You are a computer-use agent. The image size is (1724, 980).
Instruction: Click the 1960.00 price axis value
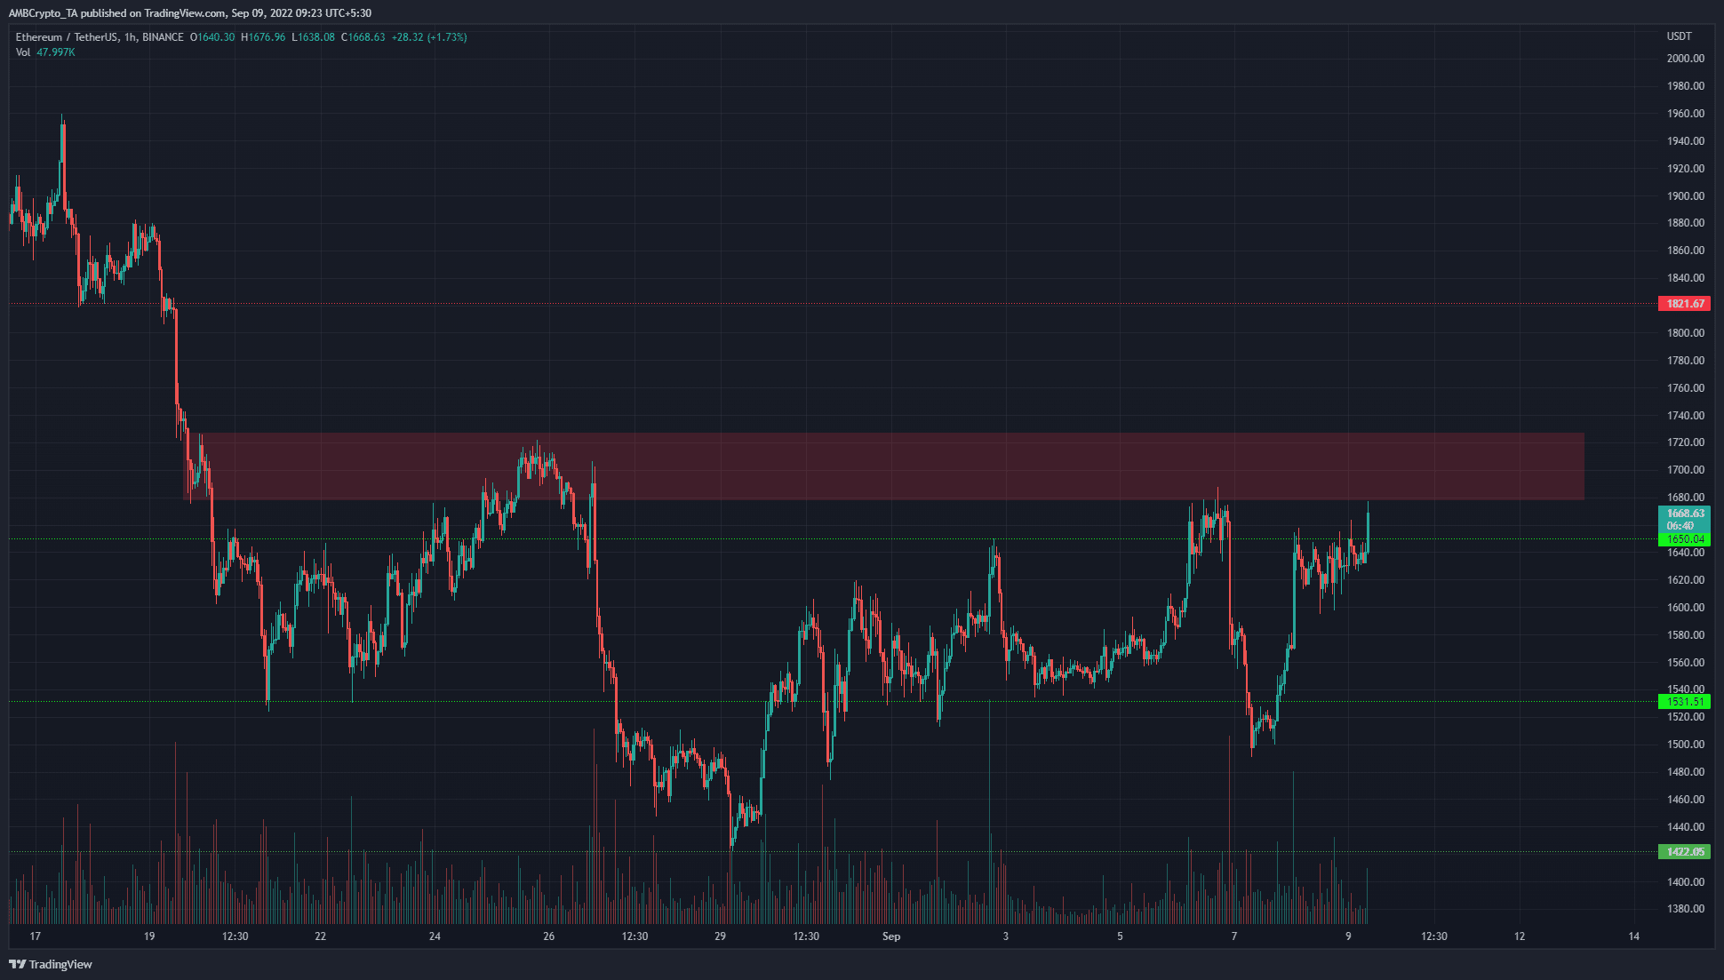tap(1686, 114)
